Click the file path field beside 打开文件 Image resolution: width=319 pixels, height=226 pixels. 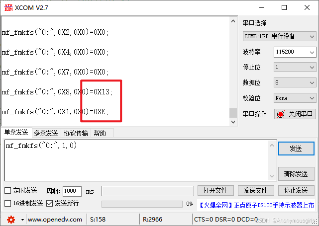tap(148, 191)
